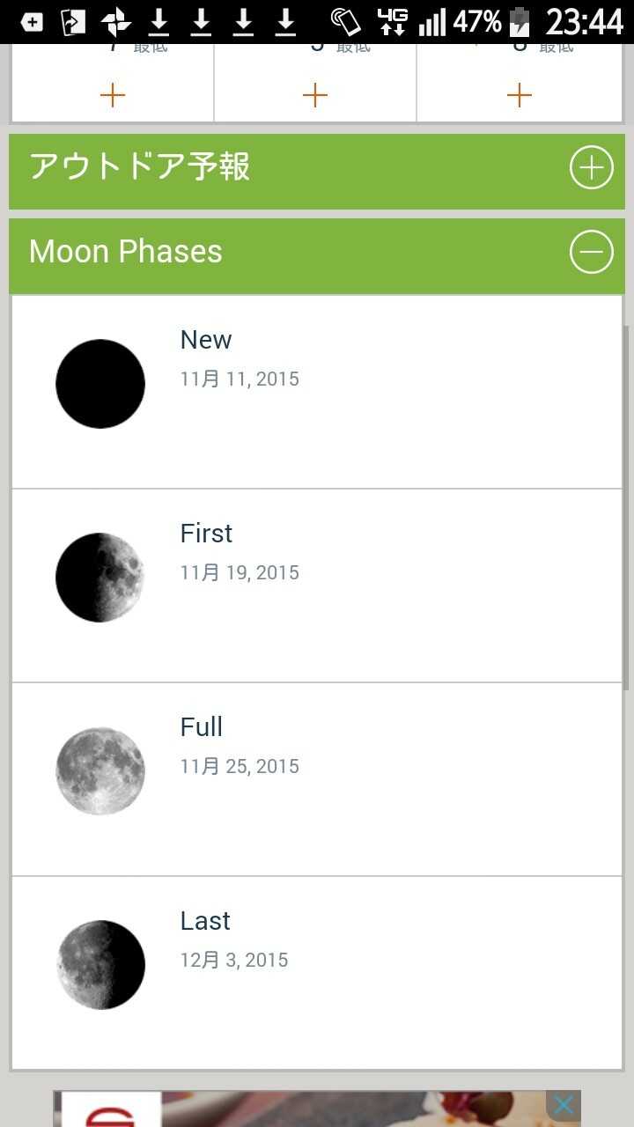
Task: Tap the first download arrow notification icon
Action: tap(158, 22)
